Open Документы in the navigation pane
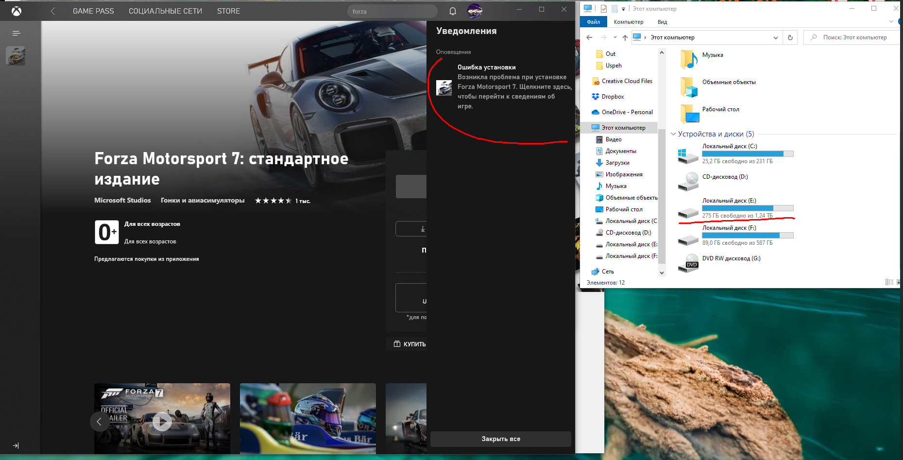This screenshot has width=903, height=460. 616,151
